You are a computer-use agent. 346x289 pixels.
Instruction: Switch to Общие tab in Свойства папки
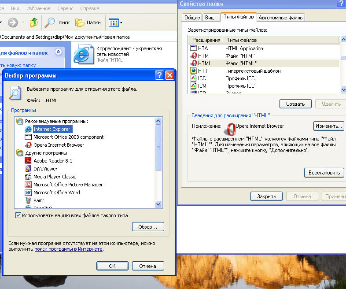point(192,18)
